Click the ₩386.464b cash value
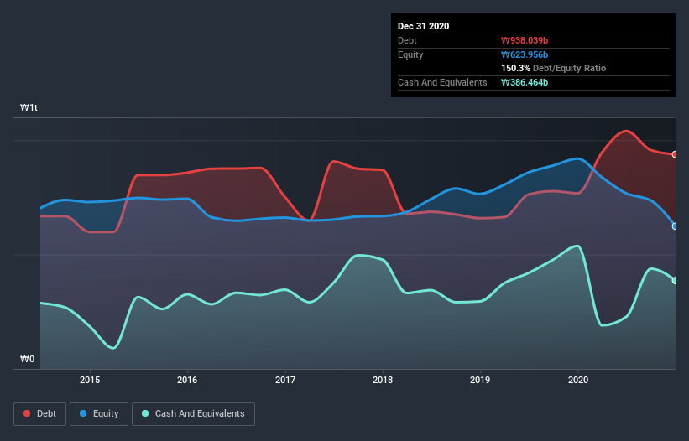689x441 pixels. [525, 82]
